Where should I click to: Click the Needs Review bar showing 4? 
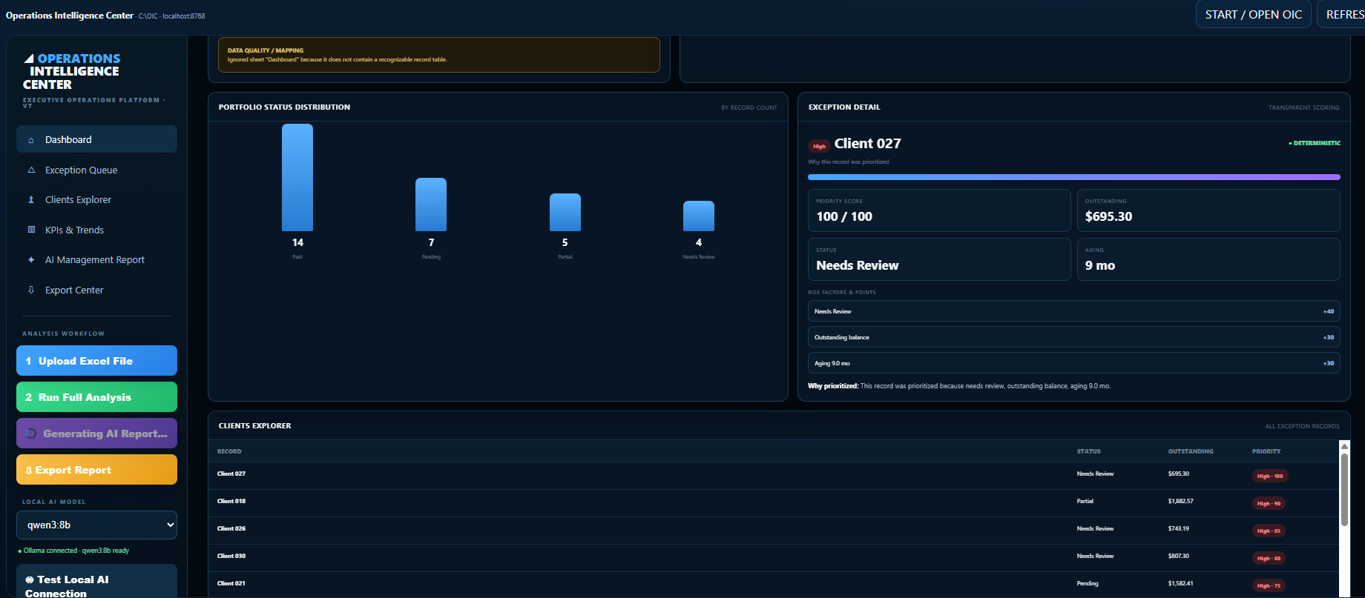[699, 216]
